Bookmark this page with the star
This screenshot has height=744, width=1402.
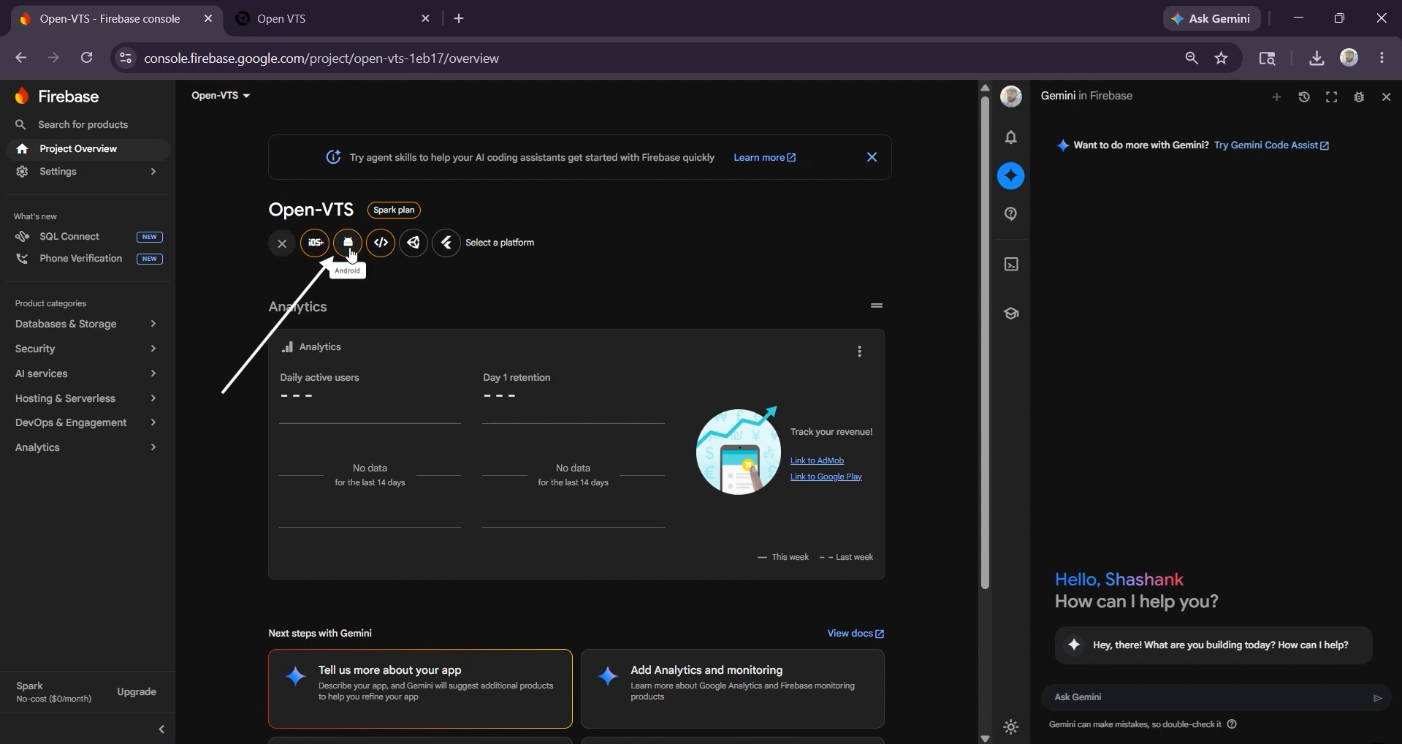pyautogui.click(x=1222, y=58)
